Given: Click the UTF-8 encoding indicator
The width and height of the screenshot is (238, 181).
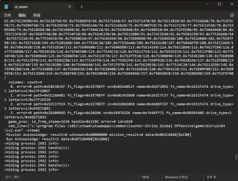Looking at the screenshot, I should (211, 177).
